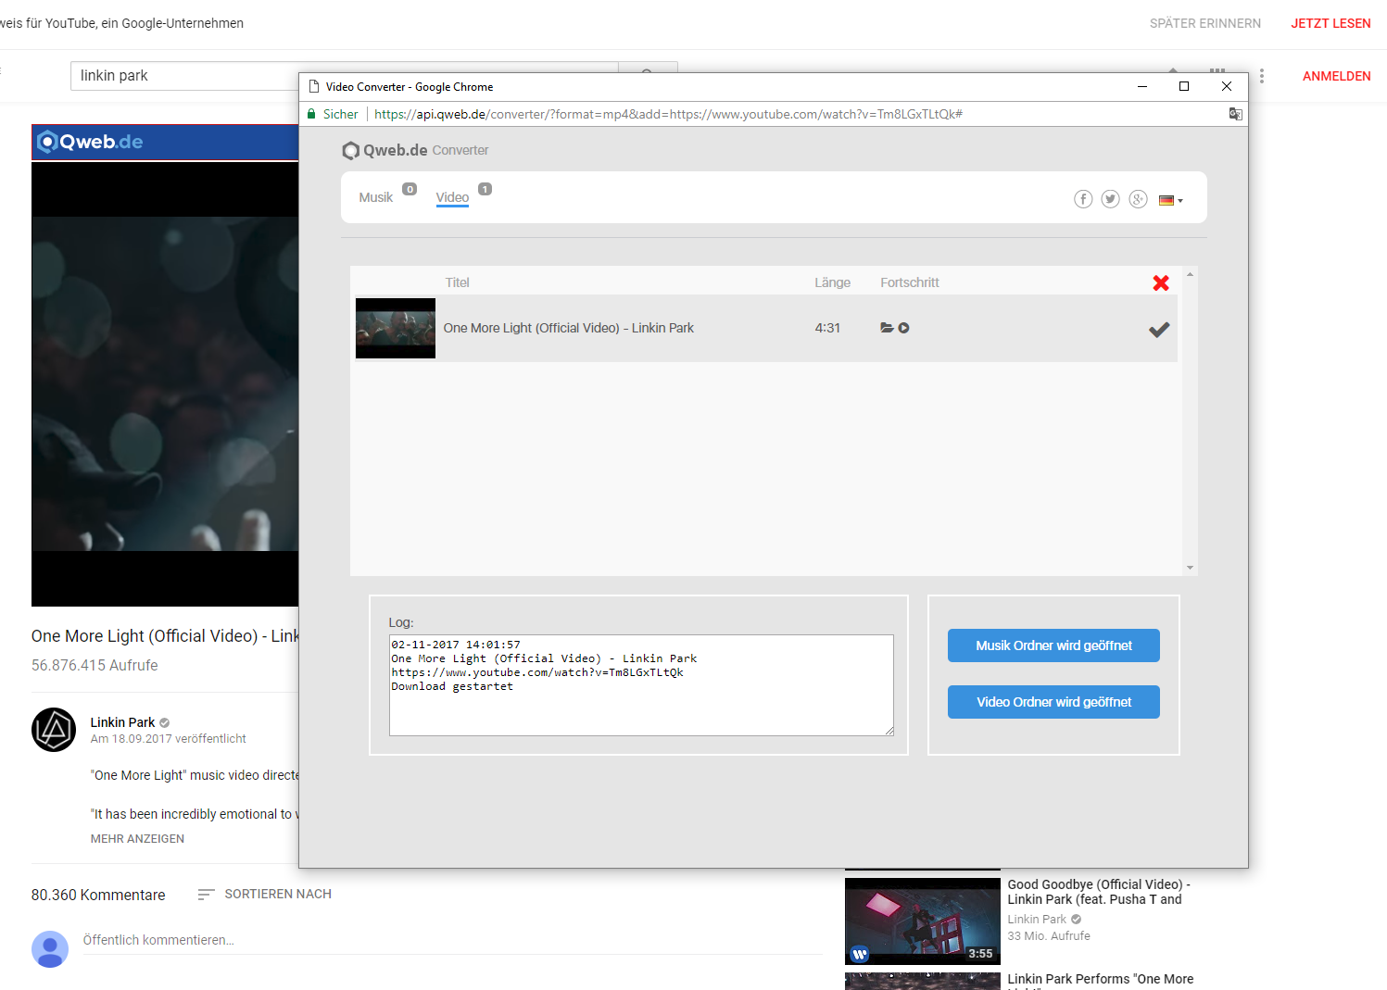The width and height of the screenshot is (1387, 990).
Task: Click SPÄTER ERINNERN in the top banner
Action: click(x=1204, y=23)
